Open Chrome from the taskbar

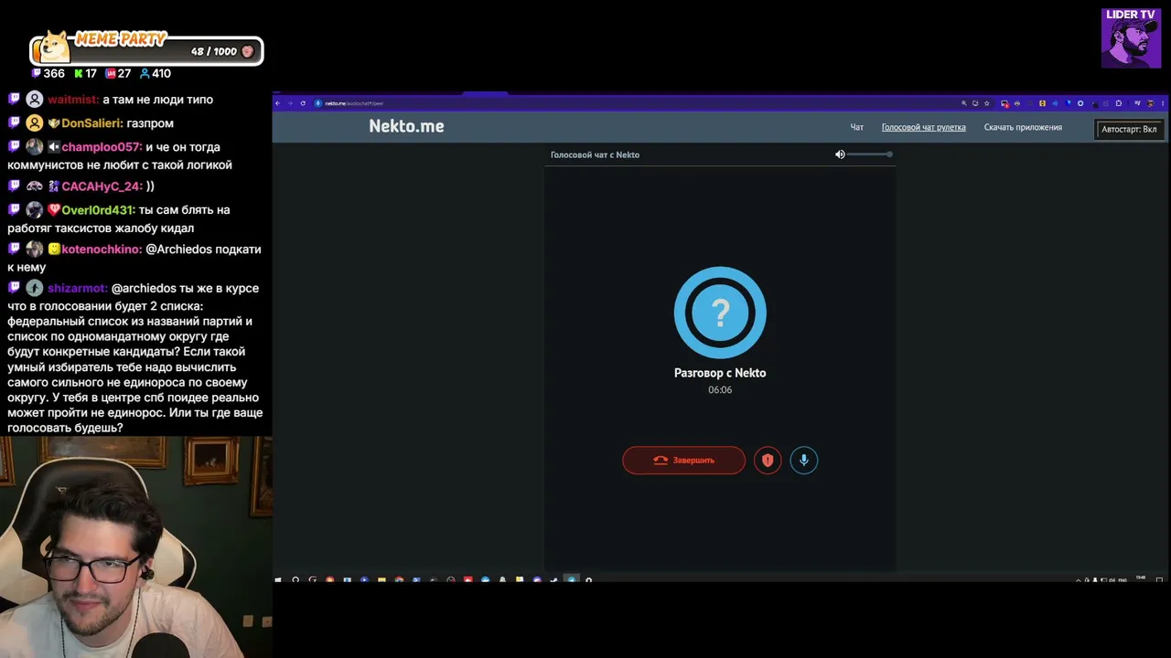(399, 579)
